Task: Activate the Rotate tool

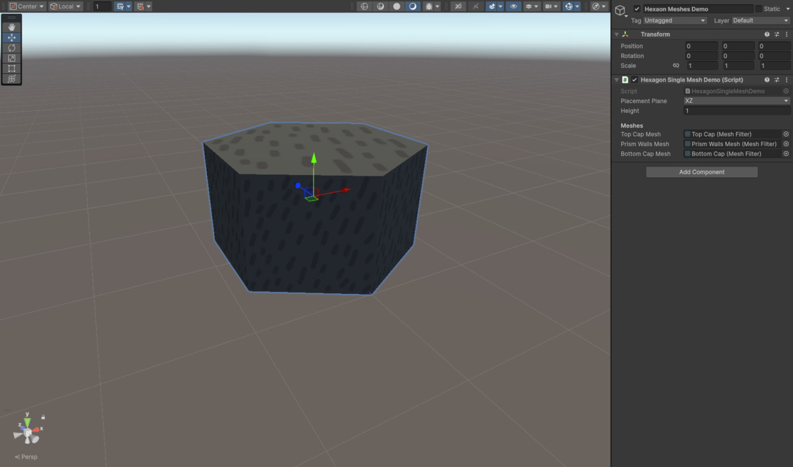Action: click(11, 48)
